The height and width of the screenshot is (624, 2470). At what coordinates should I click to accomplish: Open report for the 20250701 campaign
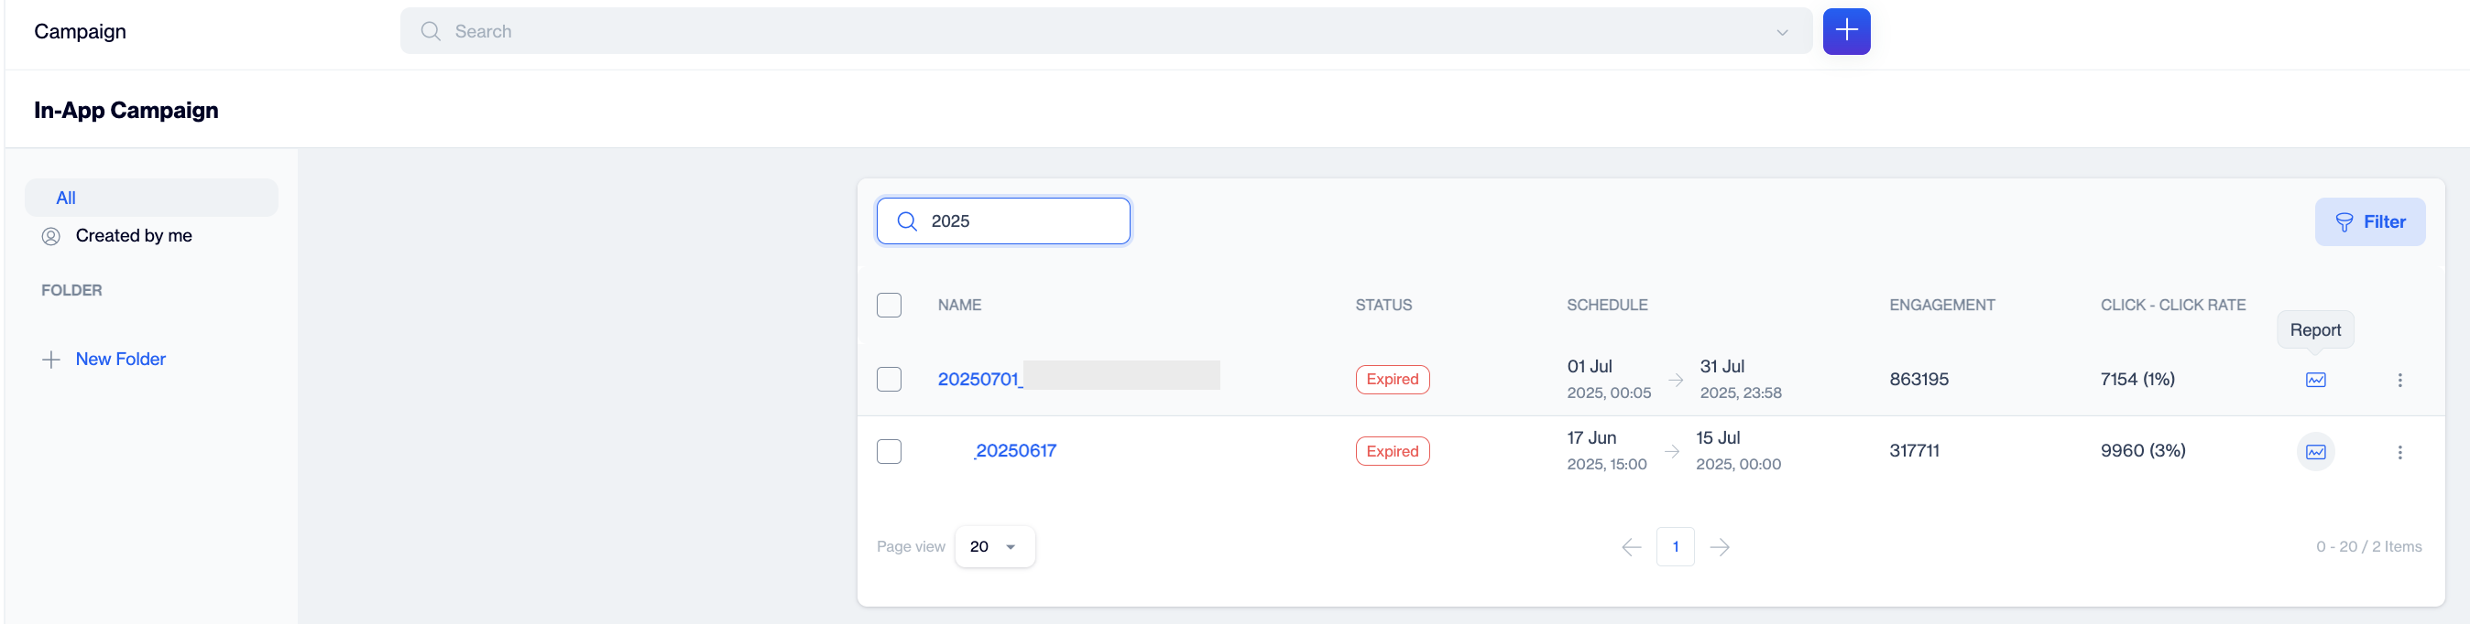click(2314, 380)
